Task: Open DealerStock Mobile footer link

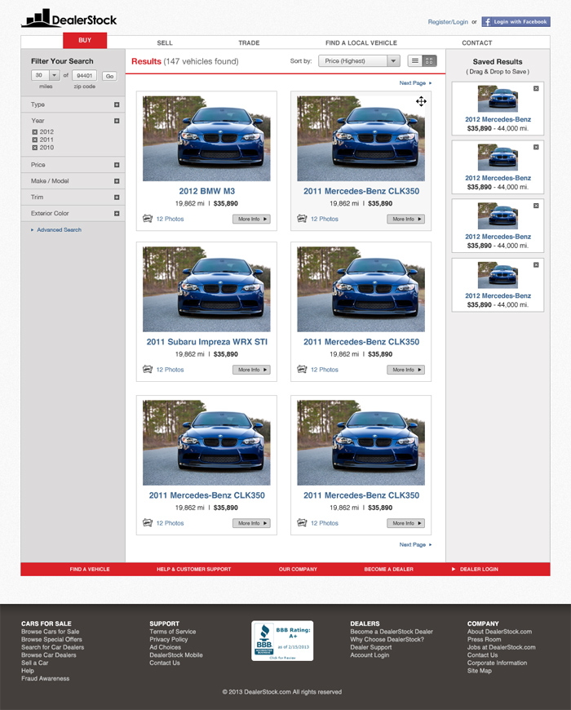Action: (x=176, y=655)
